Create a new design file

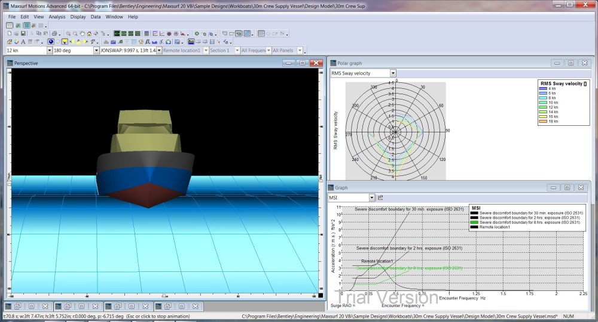[9, 33]
